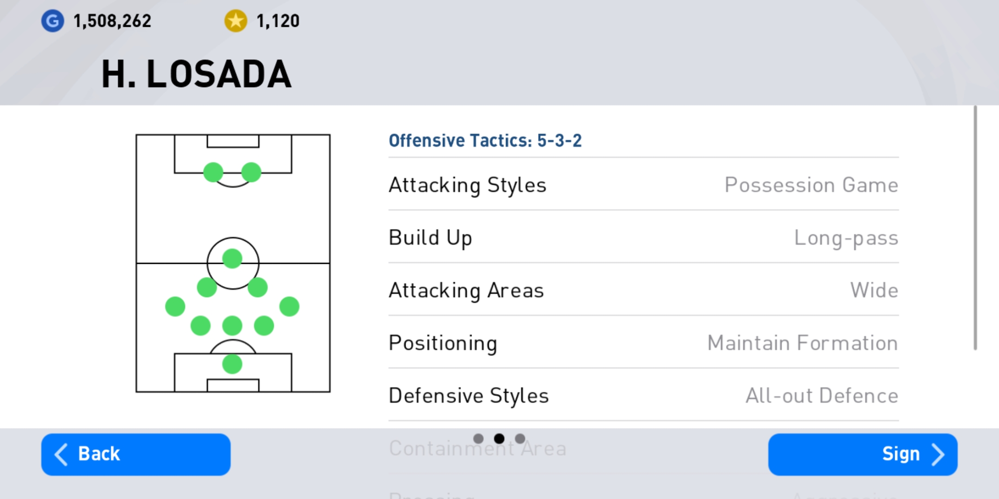Select the right striker dot

[251, 172]
